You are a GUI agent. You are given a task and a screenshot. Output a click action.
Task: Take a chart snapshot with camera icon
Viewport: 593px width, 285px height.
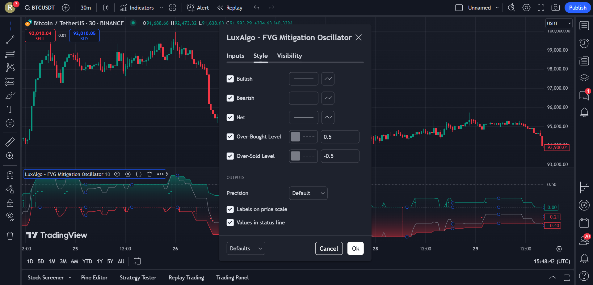555,8
